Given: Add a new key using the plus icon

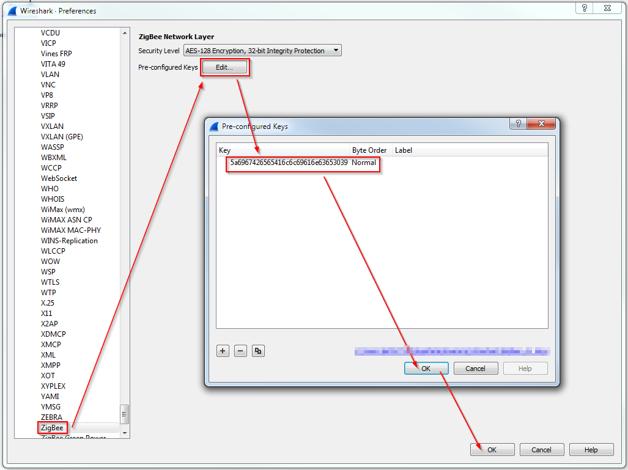Looking at the screenshot, I should pos(223,351).
